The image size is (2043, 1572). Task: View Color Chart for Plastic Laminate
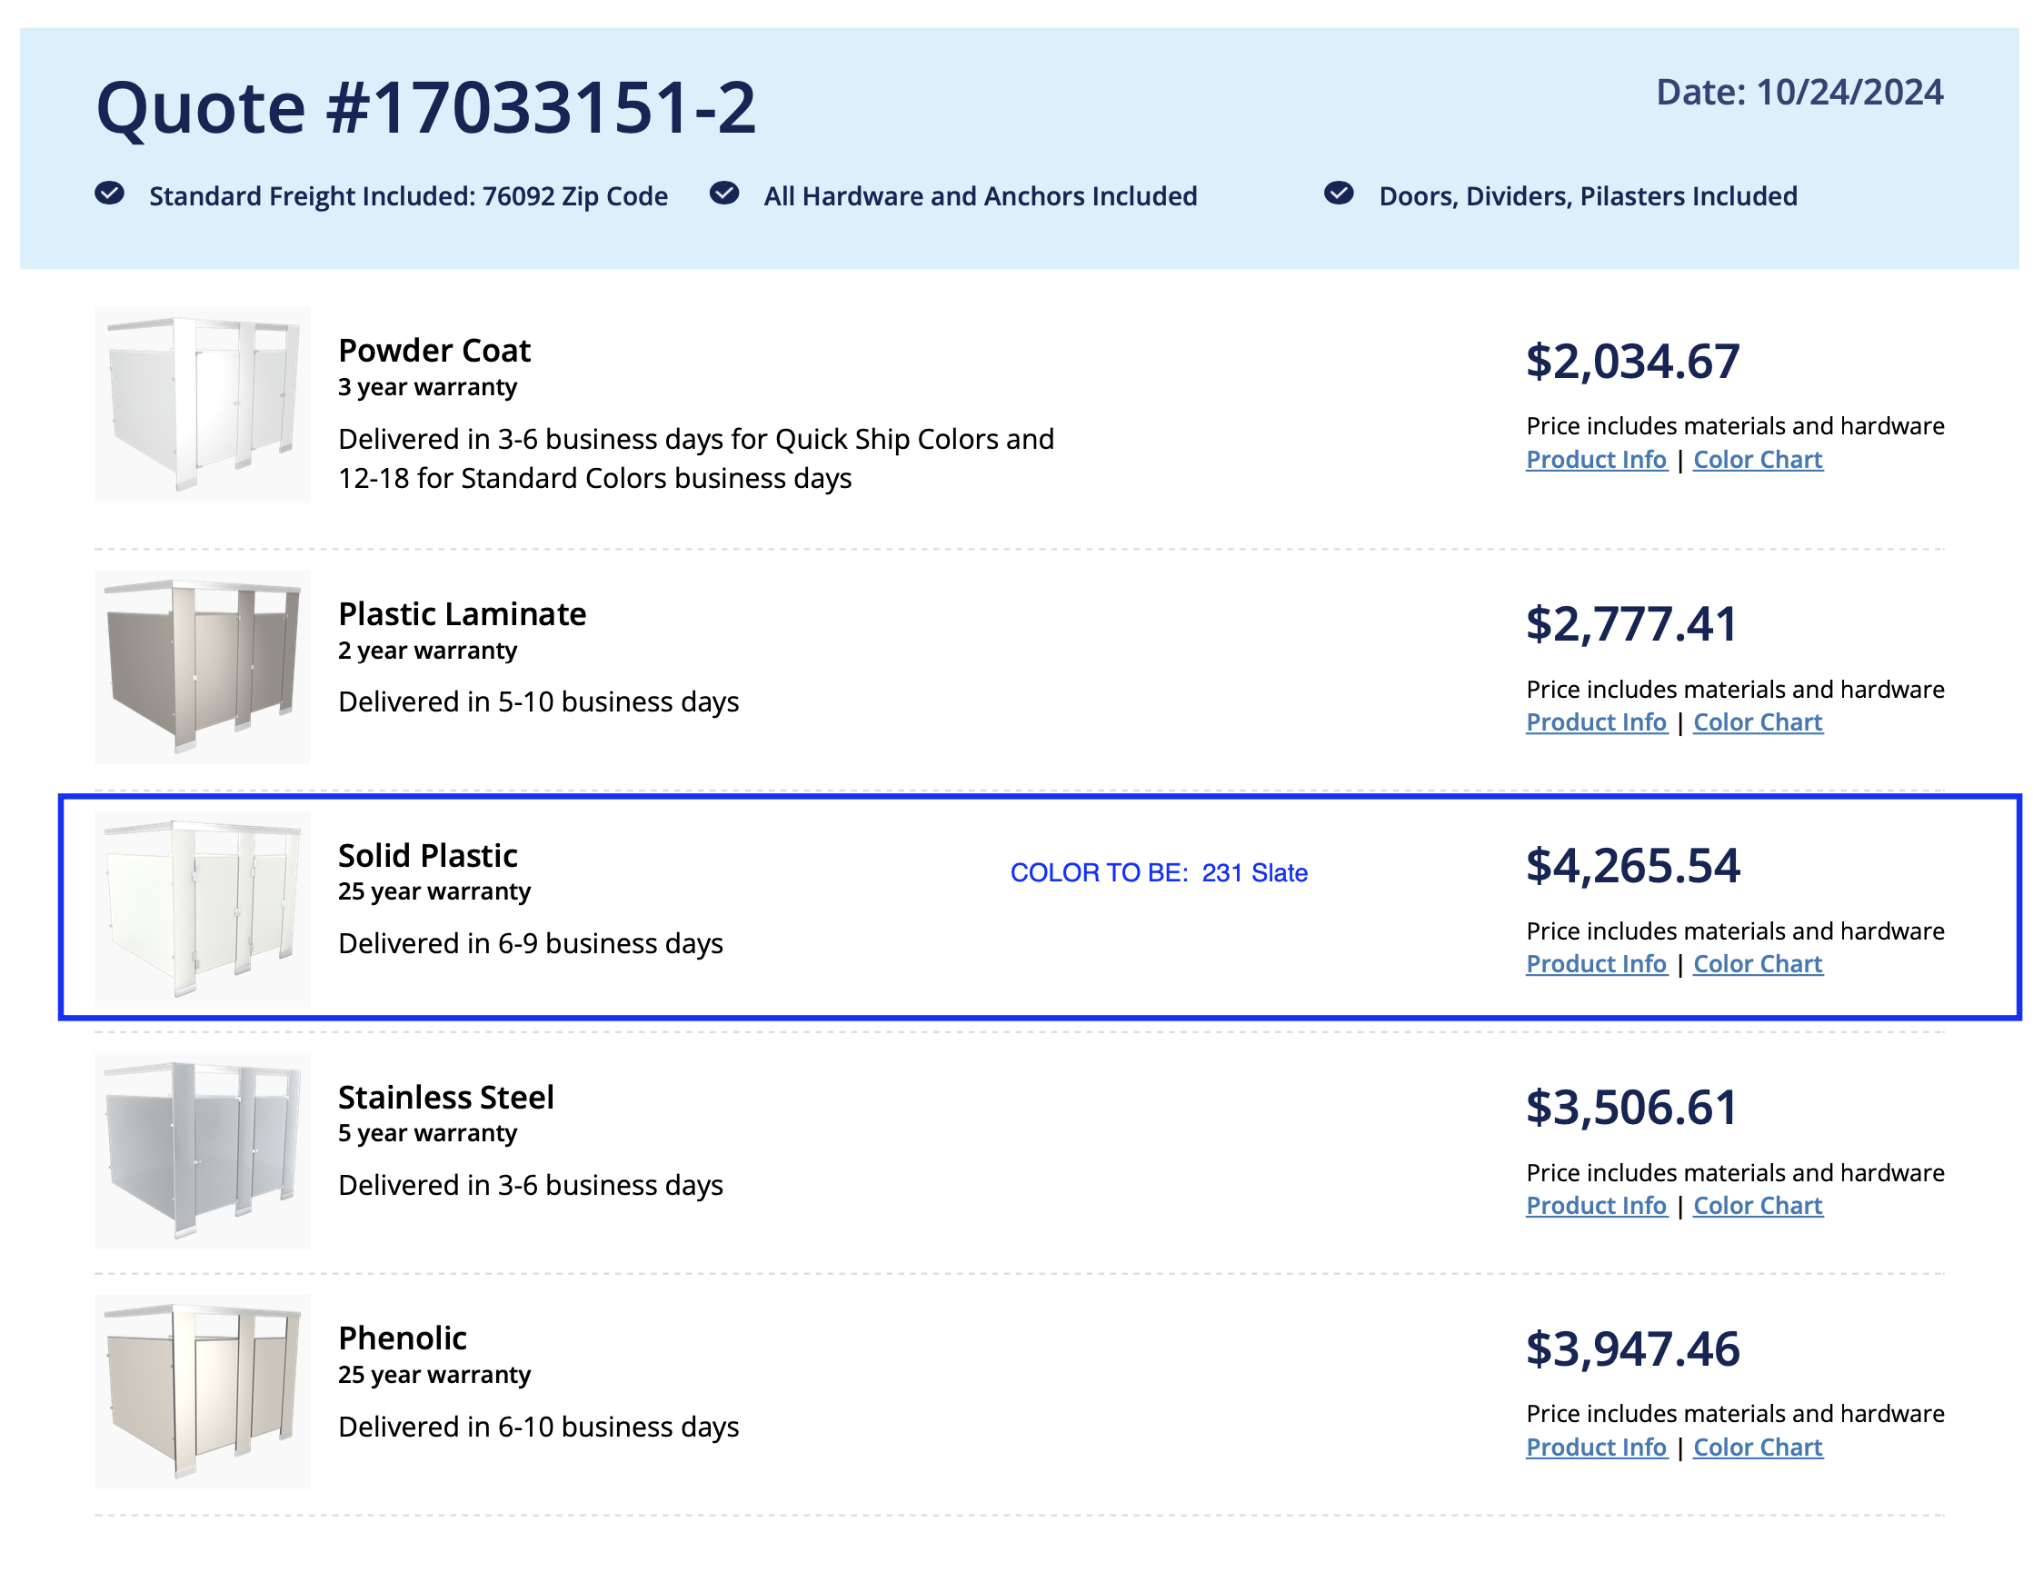click(x=1757, y=723)
